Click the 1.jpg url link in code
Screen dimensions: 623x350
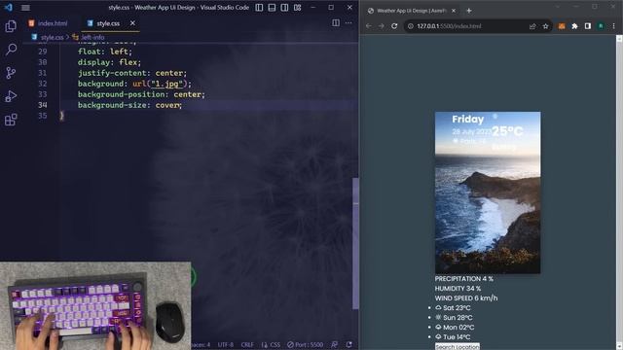(x=166, y=84)
